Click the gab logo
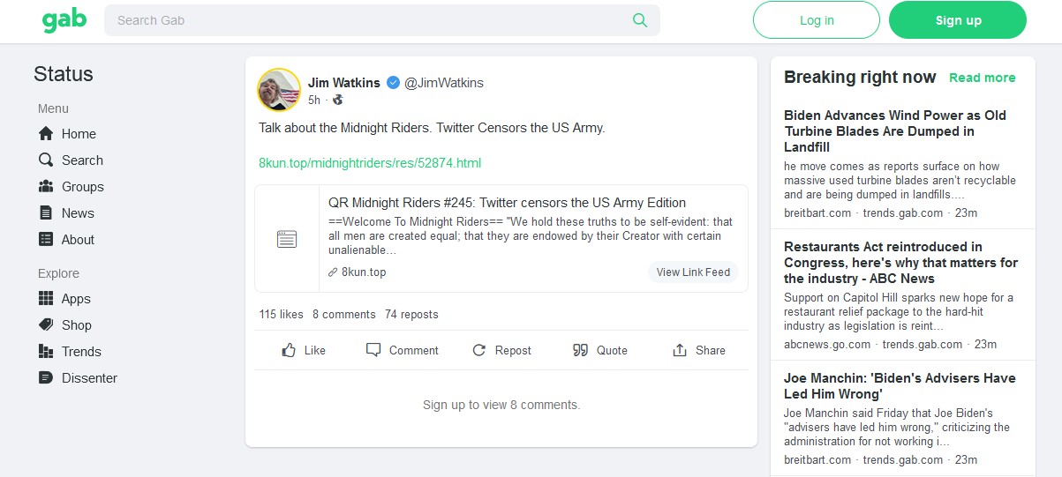1062x477 pixels. (x=64, y=19)
